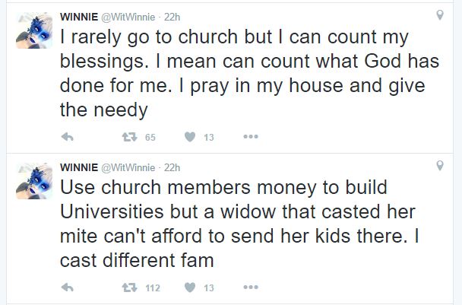Like the tweet about building Universities
Image resolution: width=462 pixels, height=305 pixels.
point(190,288)
